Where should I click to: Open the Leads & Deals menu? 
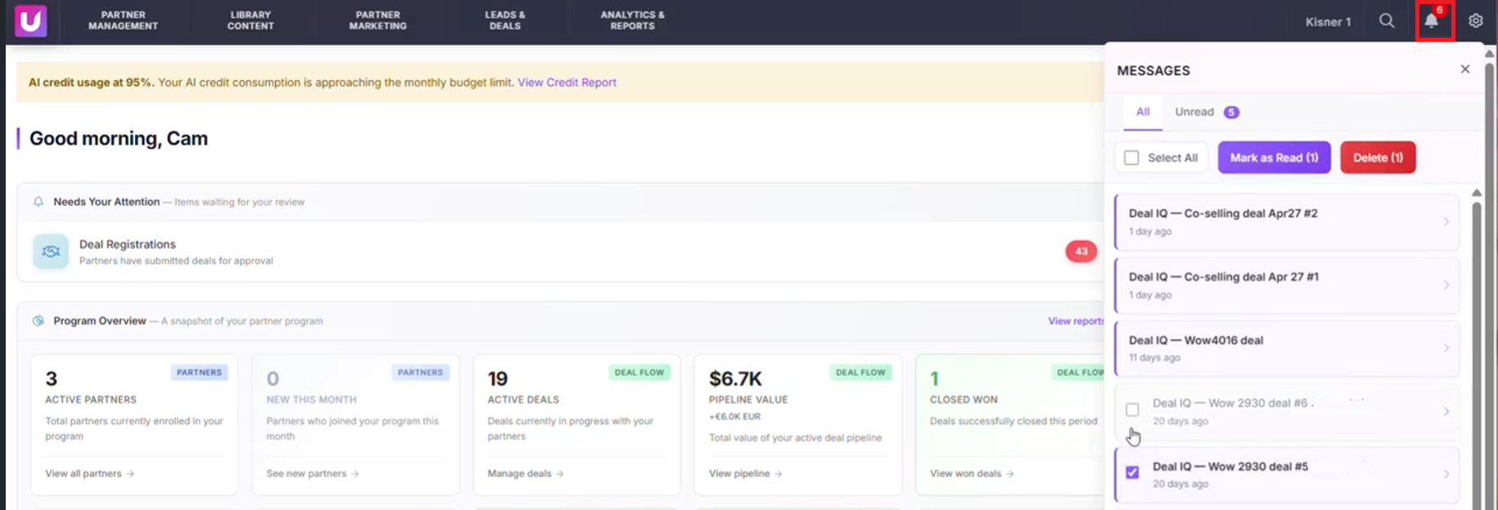[x=505, y=20]
